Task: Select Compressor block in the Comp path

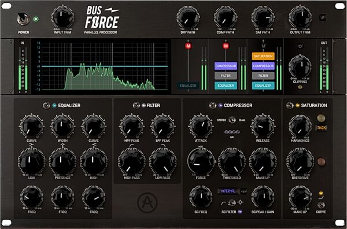Action: [226, 66]
